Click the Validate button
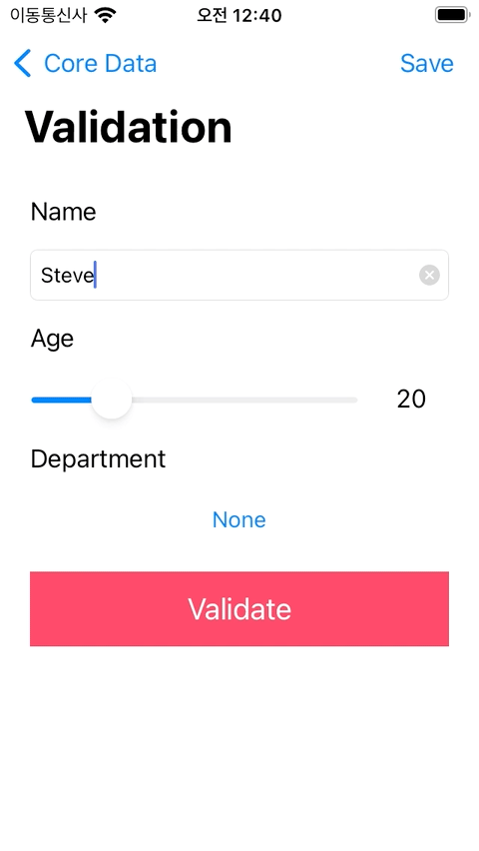The height and width of the screenshot is (851, 479). (239, 608)
